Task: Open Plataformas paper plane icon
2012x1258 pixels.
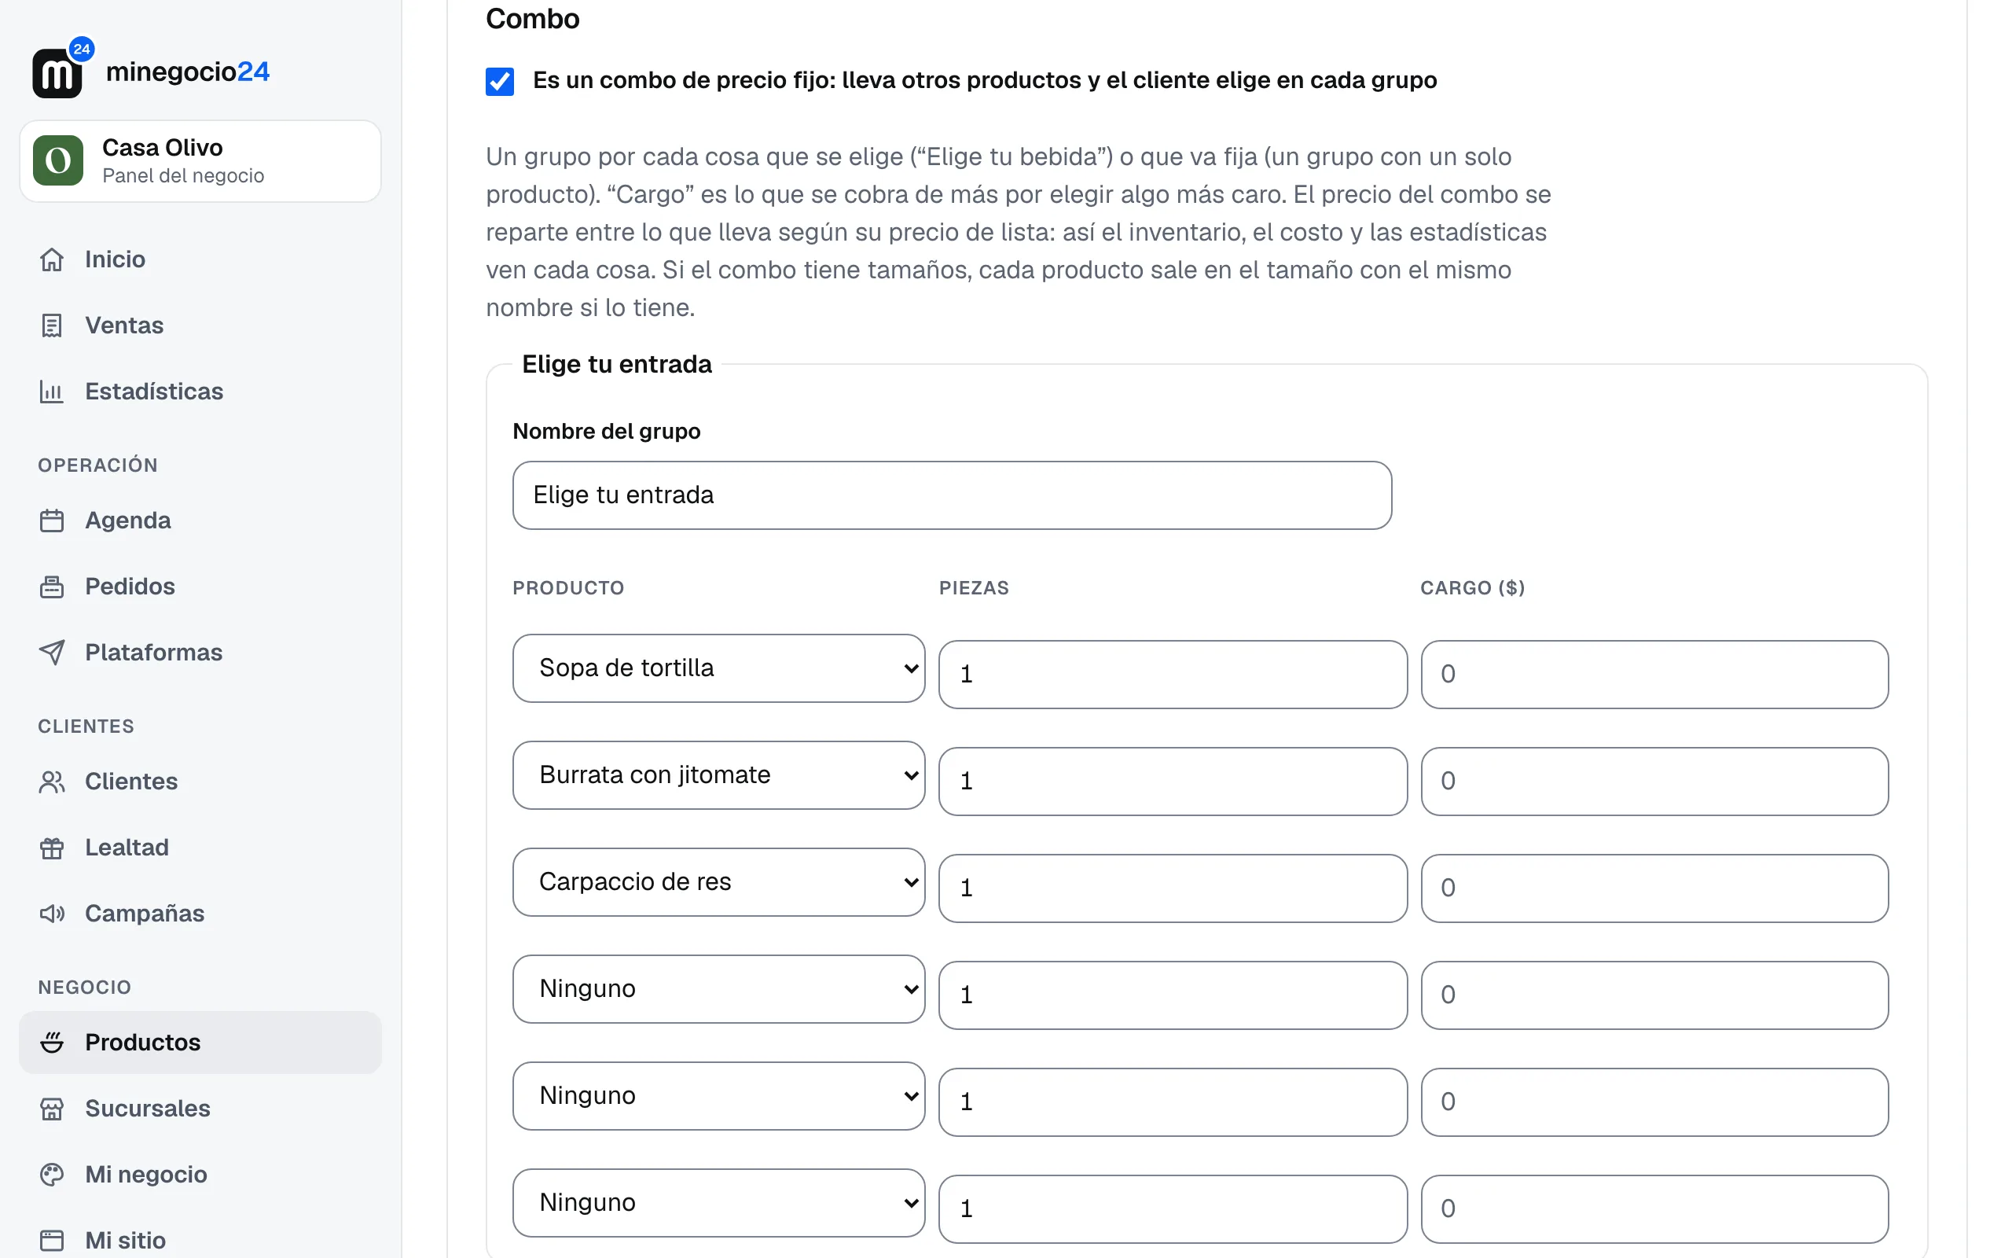Action: tap(52, 653)
